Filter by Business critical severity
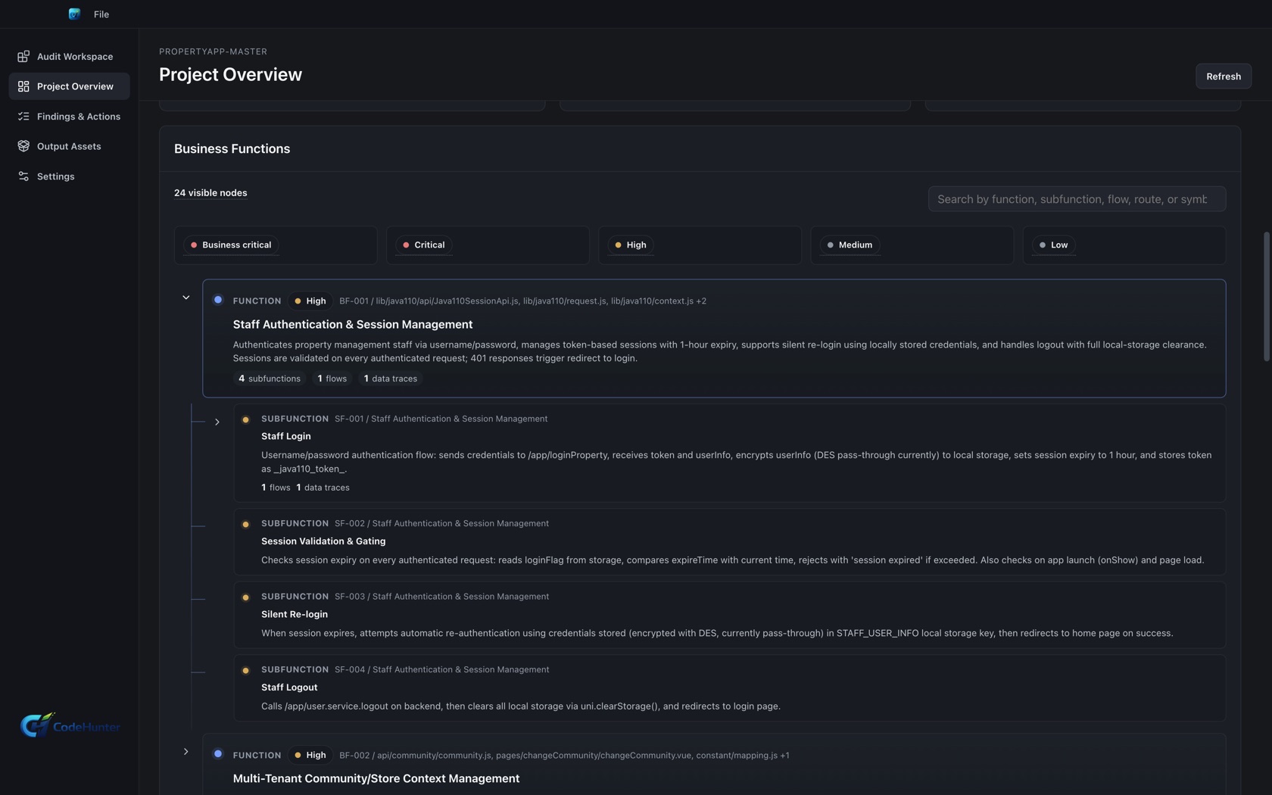 (x=231, y=245)
